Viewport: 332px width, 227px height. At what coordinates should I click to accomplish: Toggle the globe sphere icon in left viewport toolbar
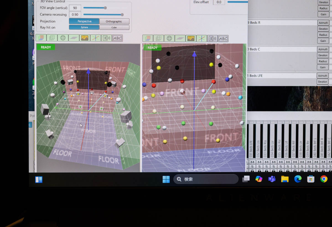point(63,38)
